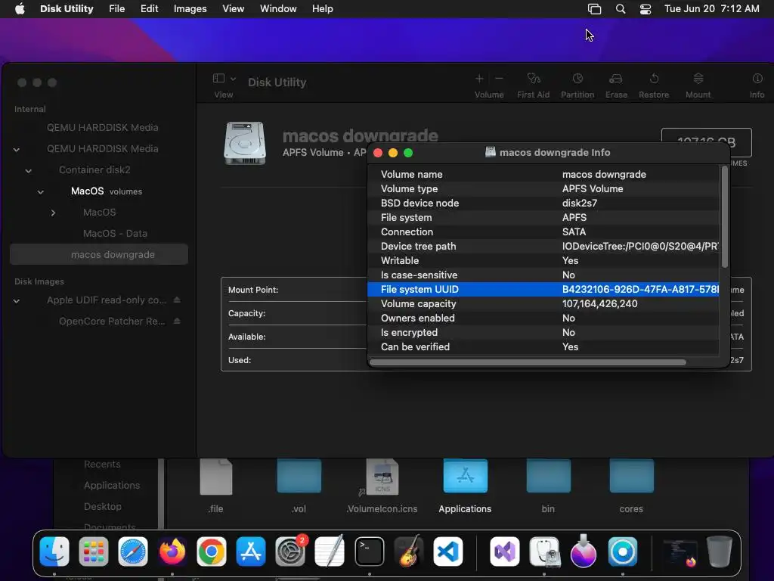Collapse Container disk2 in sidebar
774x581 pixels.
point(29,170)
